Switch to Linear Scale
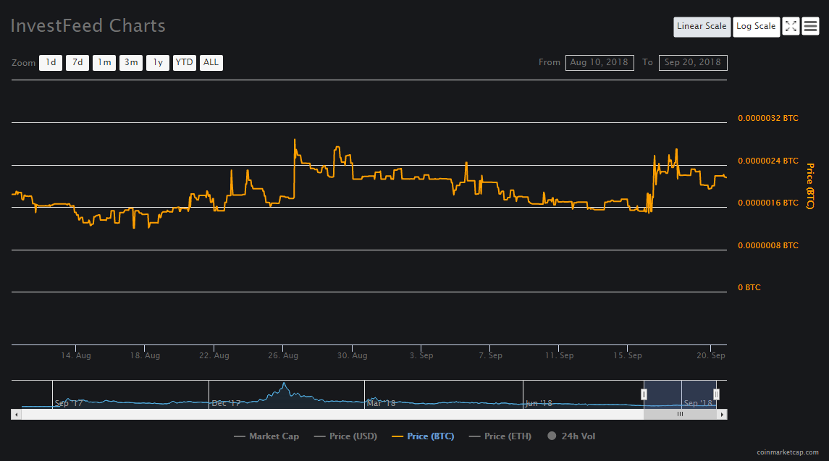The width and height of the screenshot is (829, 461). coord(702,27)
